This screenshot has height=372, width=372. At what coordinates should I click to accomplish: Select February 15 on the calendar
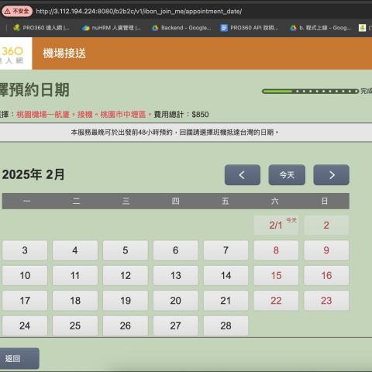click(x=276, y=275)
